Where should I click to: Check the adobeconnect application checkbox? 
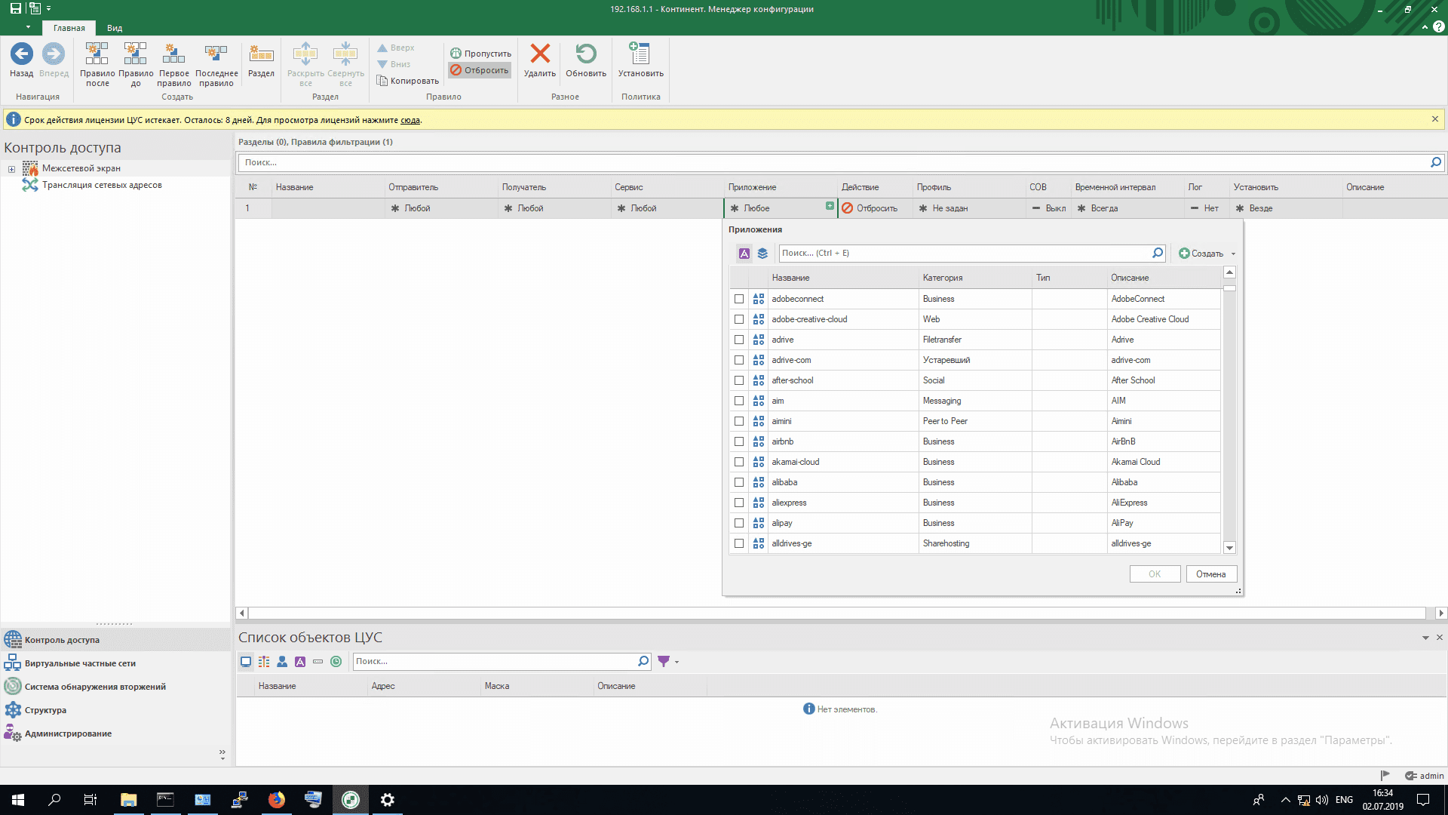(x=739, y=299)
